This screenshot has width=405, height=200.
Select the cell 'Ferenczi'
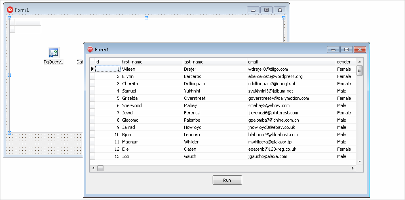coord(215,113)
